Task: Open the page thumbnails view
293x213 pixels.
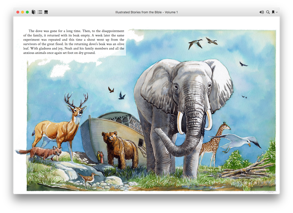Action: [x=46, y=12]
